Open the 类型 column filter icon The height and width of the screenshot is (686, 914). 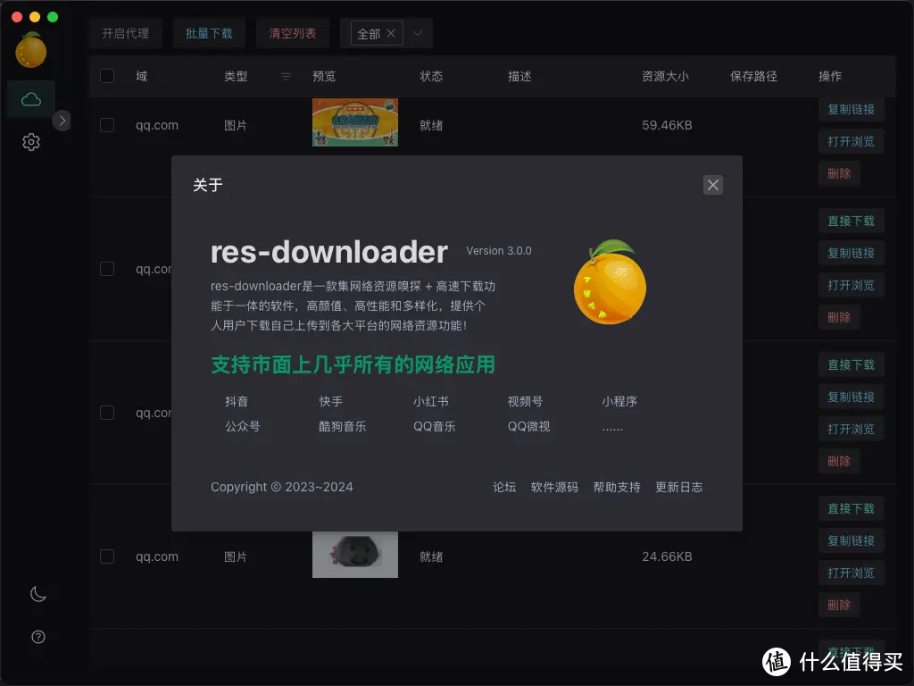pyautogui.click(x=286, y=76)
